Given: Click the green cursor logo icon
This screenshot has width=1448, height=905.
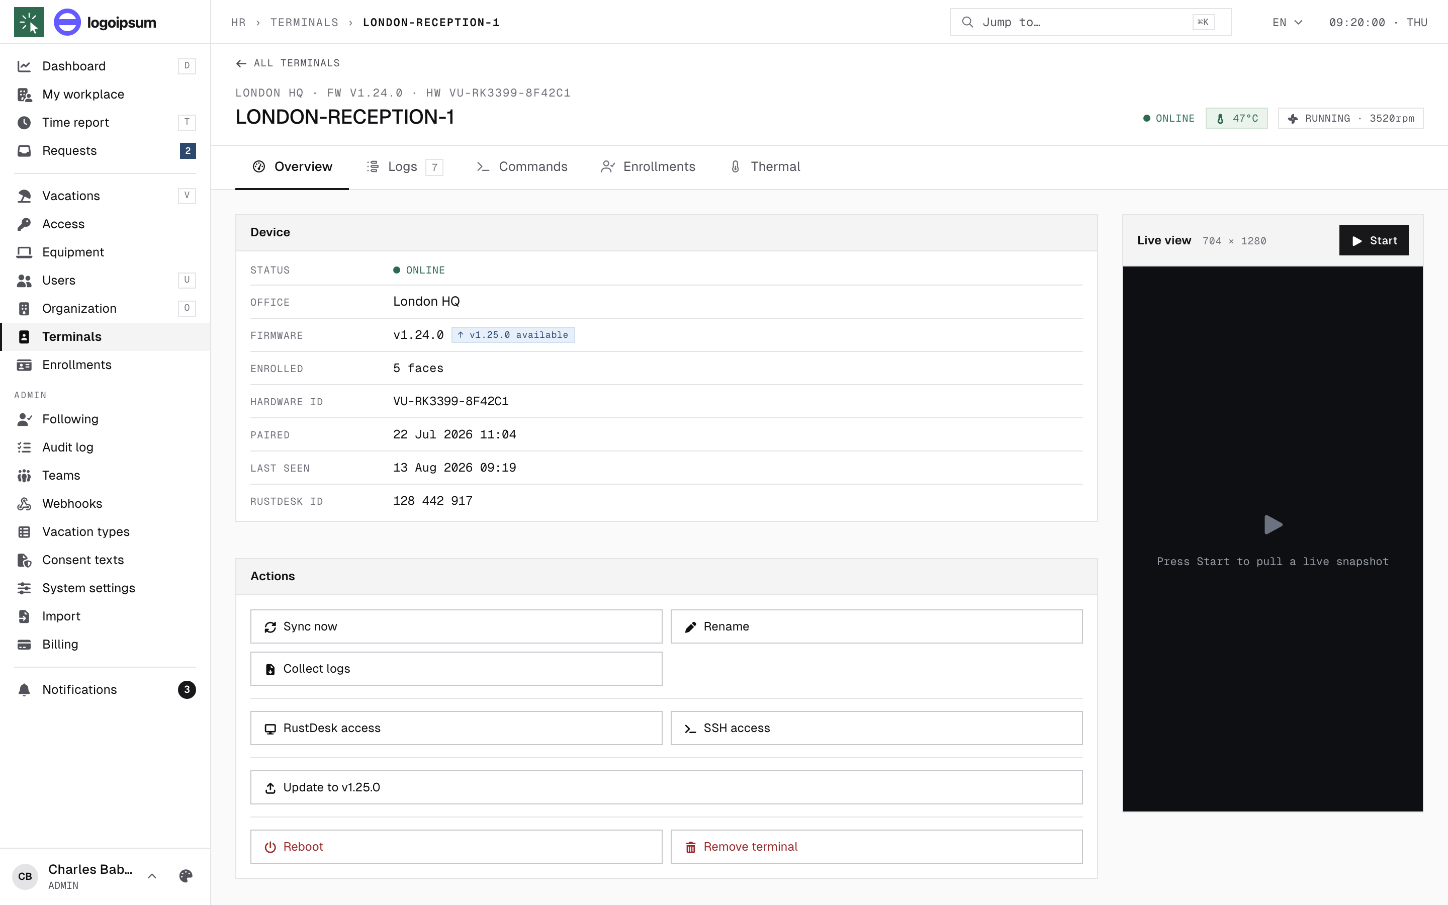Looking at the screenshot, I should (29, 22).
